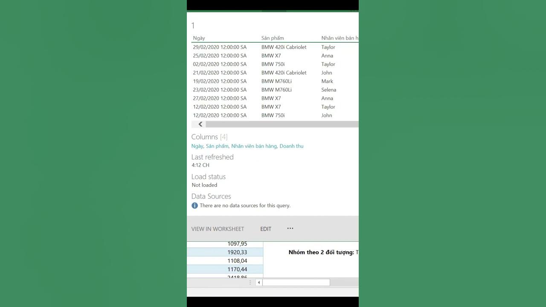Screen dimensions: 546x307
Task: Click the data sources info icon
Action: click(x=195, y=206)
